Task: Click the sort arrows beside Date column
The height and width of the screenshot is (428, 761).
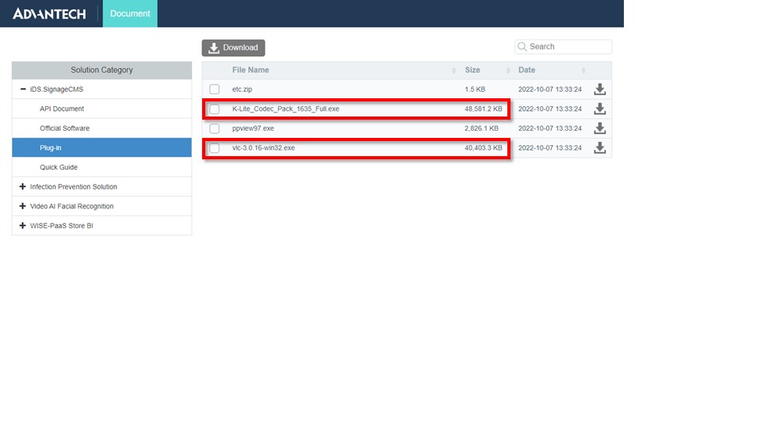Action: [583, 71]
